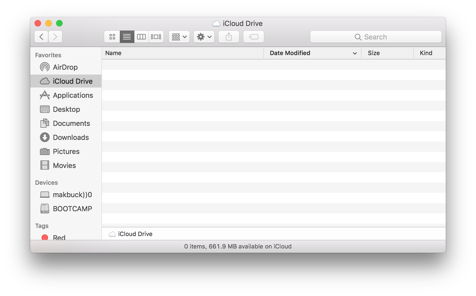Select the makbuck))0 device
Image resolution: width=476 pixels, height=296 pixels.
66,195
